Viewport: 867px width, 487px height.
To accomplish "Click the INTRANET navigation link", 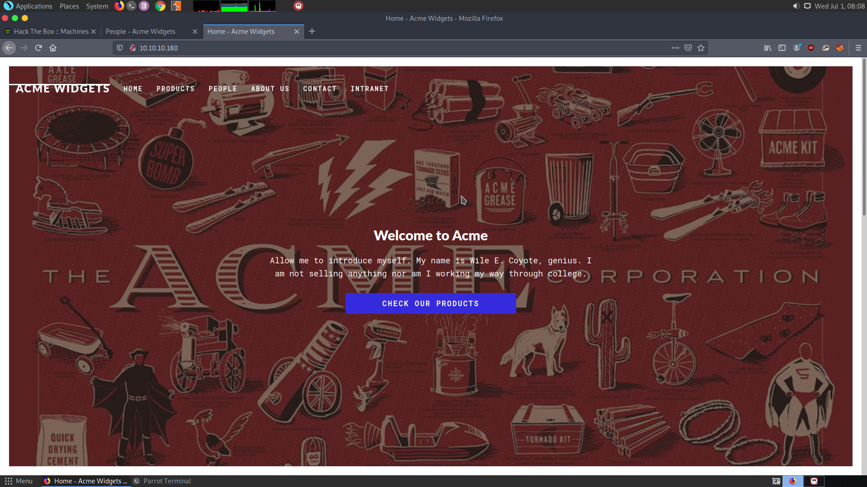I will pos(369,89).
